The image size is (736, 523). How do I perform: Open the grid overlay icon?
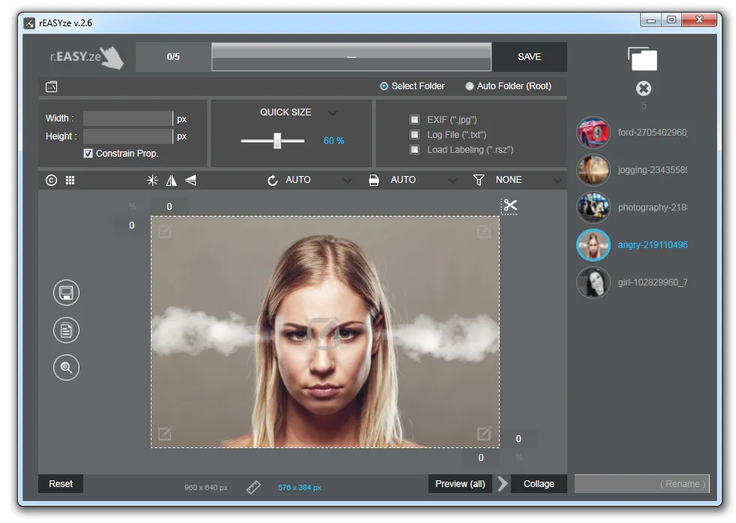coord(70,180)
